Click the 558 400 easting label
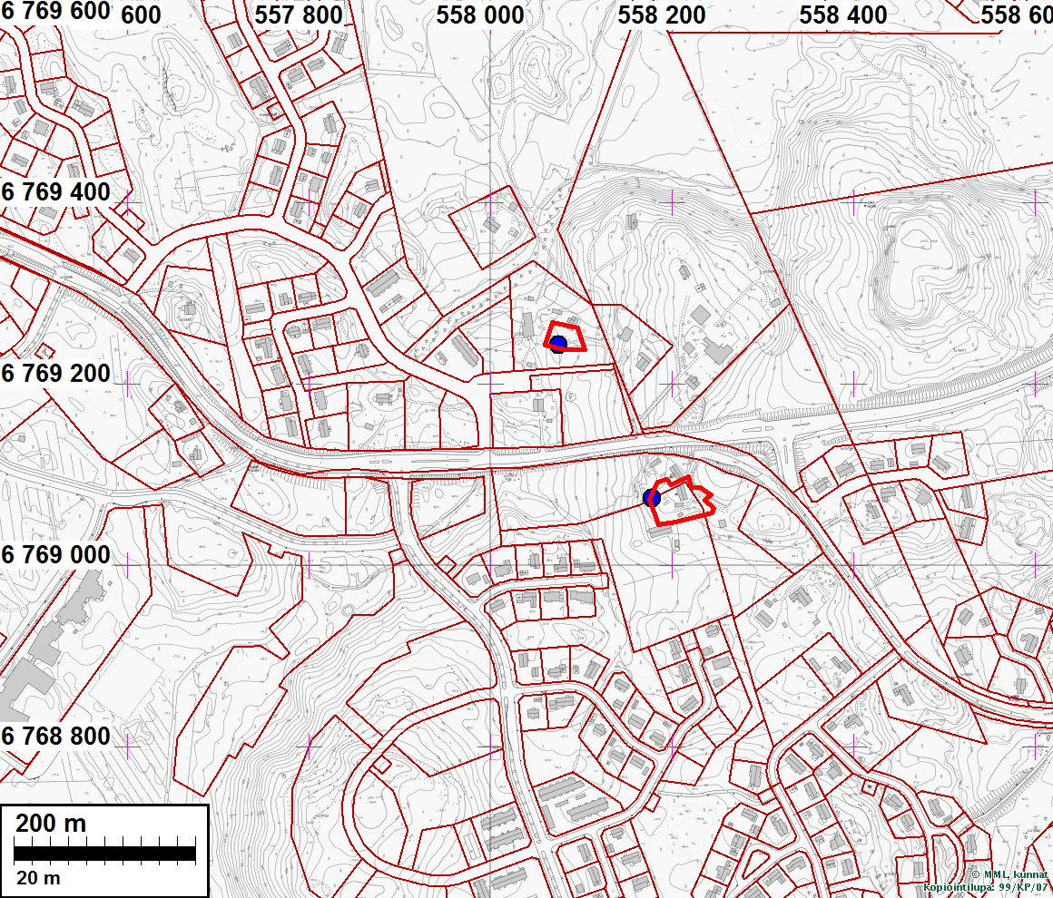The width and height of the screenshot is (1053, 898). tap(842, 15)
